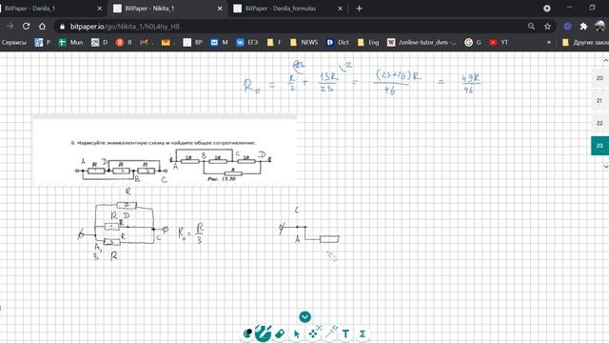Select the text tool
The image size is (609, 343).
[x=345, y=333]
